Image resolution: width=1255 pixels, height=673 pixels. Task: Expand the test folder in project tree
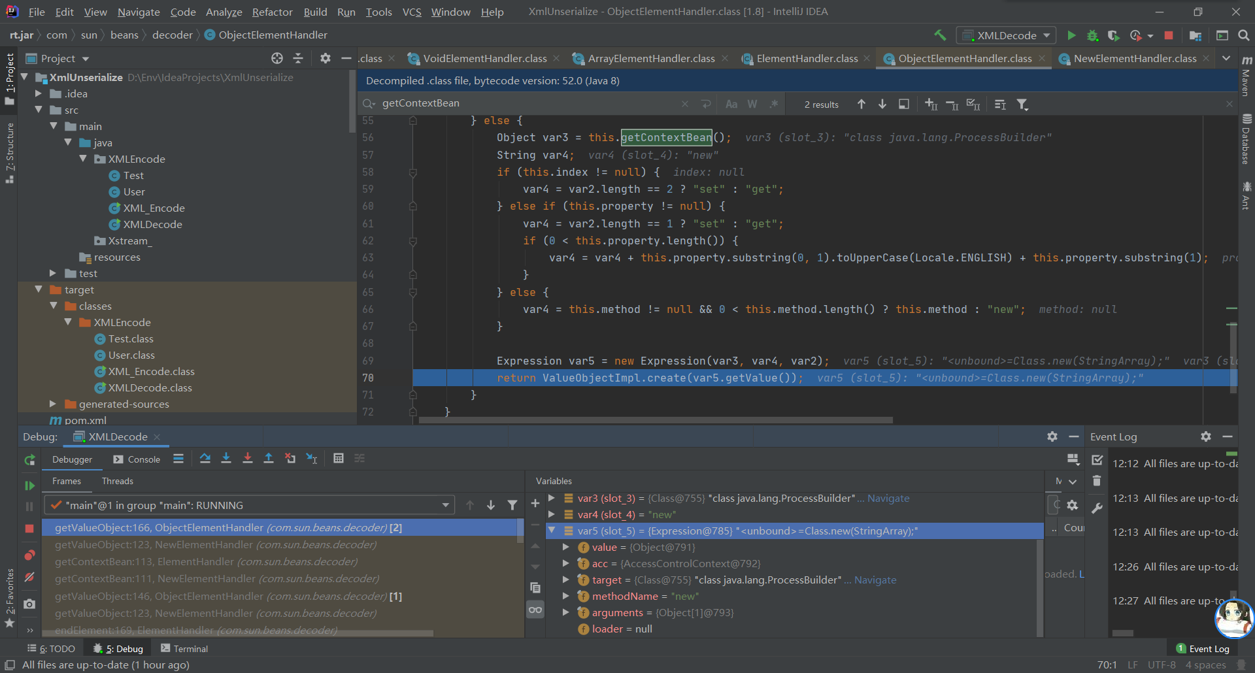[53, 273]
